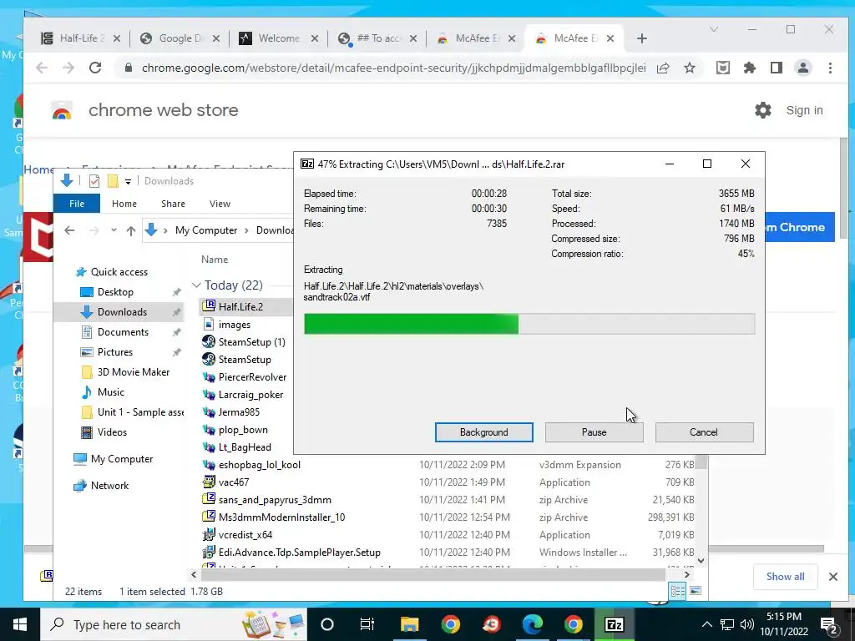Image resolution: width=855 pixels, height=641 pixels.
Task: Click Show all downloads in Chrome
Action: point(785,576)
